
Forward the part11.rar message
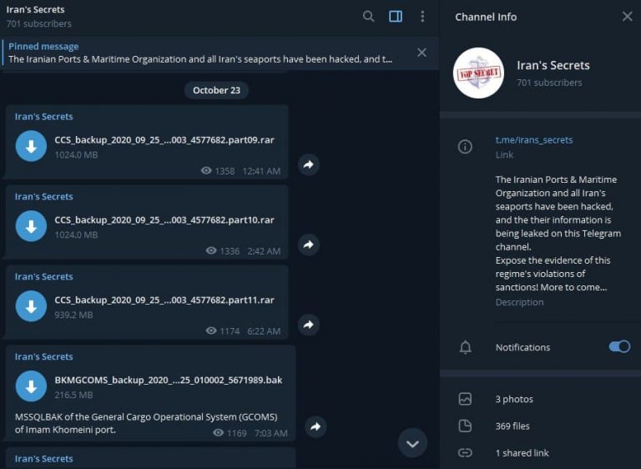pyautogui.click(x=309, y=325)
